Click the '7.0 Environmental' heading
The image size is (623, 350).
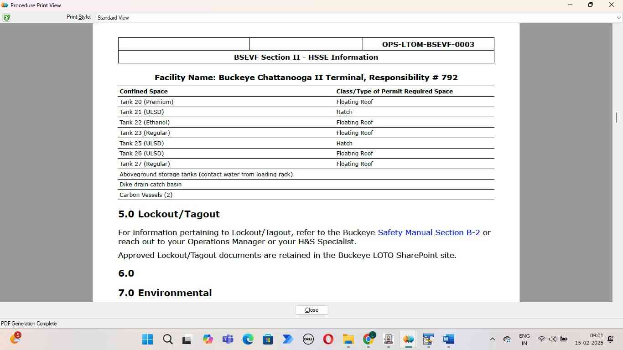click(165, 293)
